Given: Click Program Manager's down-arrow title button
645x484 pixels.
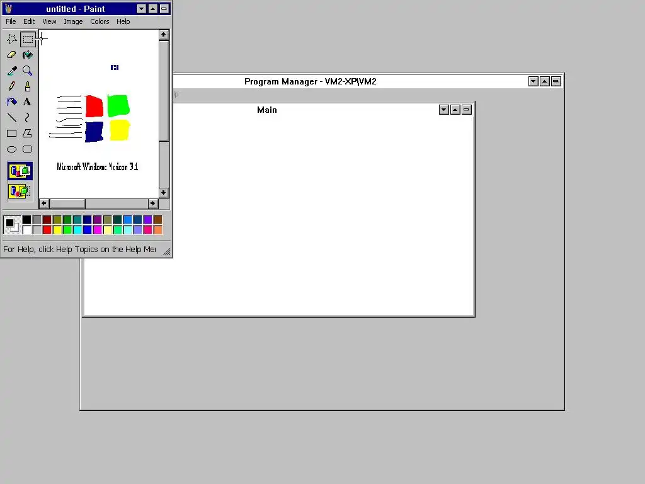Looking at the screenshot, I should click(533, 81).
